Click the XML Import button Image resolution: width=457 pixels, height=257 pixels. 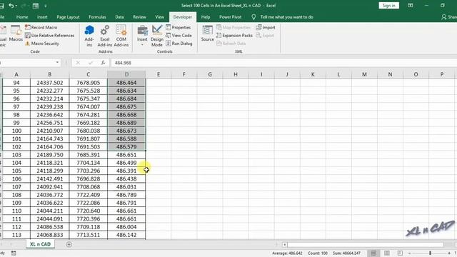266,27
